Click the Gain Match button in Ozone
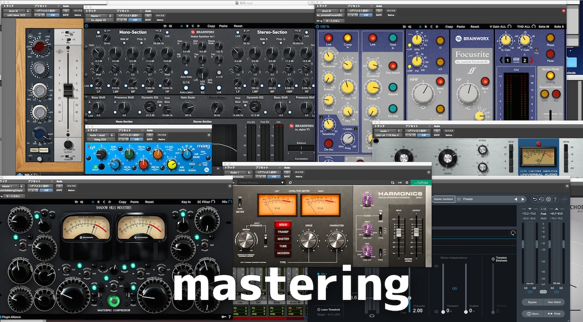Image resolution: width=583 pixels, height=322 pixels. coord(555,302)
